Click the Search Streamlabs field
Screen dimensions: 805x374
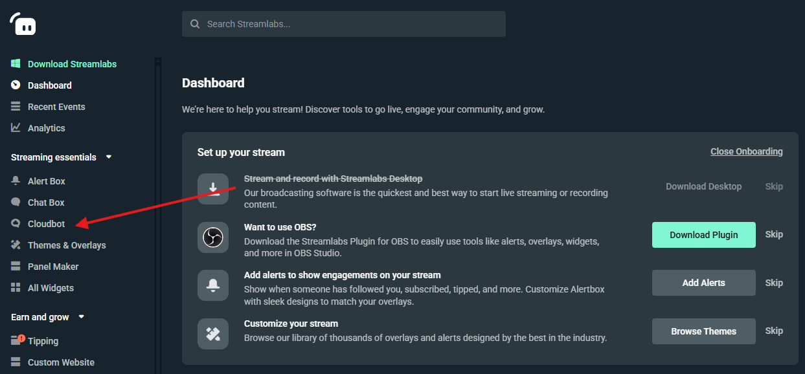(343, 23)
